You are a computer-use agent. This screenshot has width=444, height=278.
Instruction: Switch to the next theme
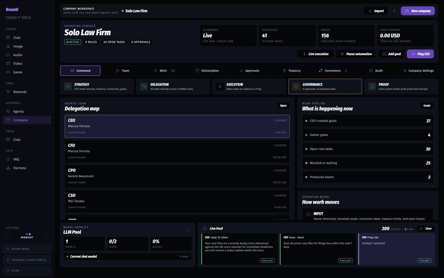pos(46,236)
